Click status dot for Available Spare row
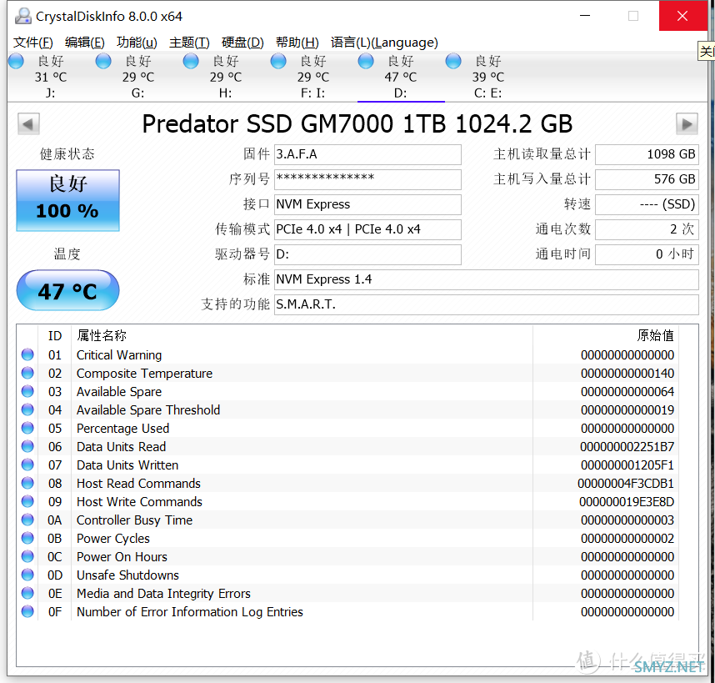This screenshot has height=683, width=715. pos(27,391)
